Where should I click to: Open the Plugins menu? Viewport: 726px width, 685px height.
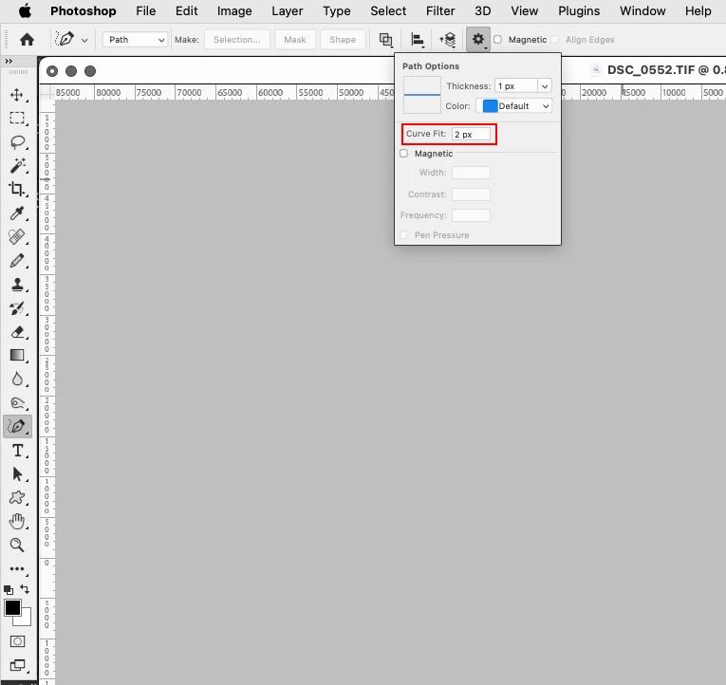(x=579, y=10)
